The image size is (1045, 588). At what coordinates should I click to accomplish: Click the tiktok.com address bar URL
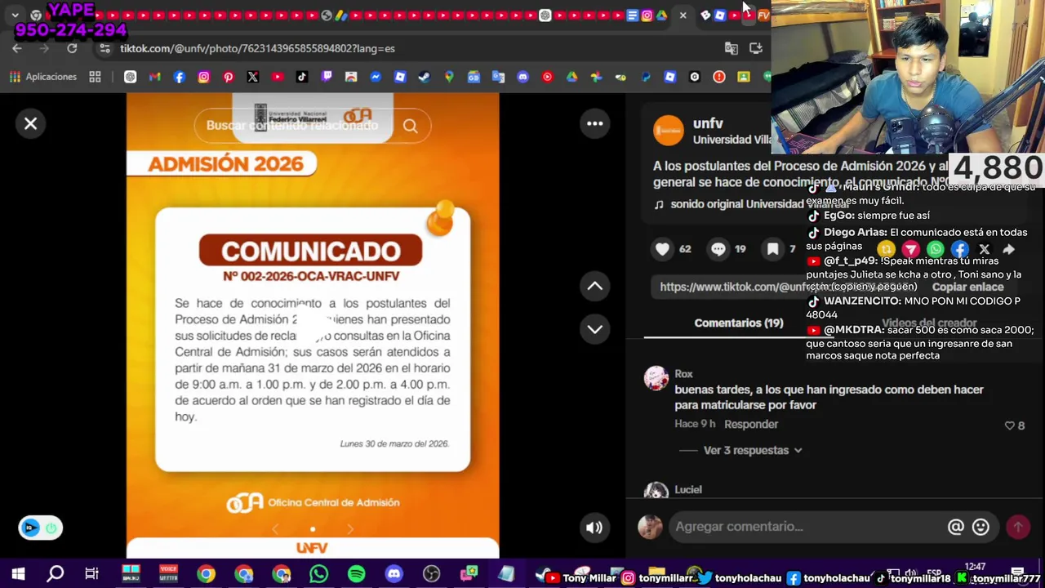click(x=257, y=48)
